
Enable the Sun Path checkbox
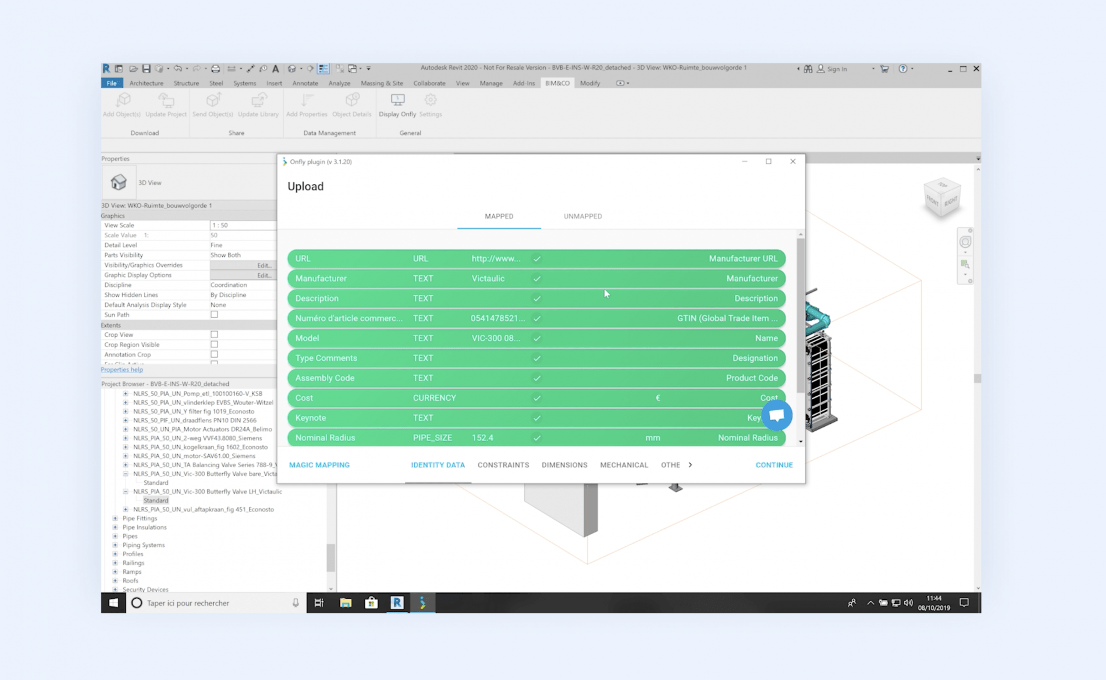(x=214, y=315)
